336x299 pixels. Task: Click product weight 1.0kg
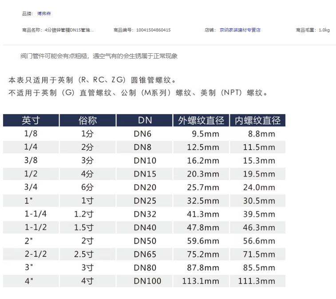pyautogui.click(x=324, y=30)
